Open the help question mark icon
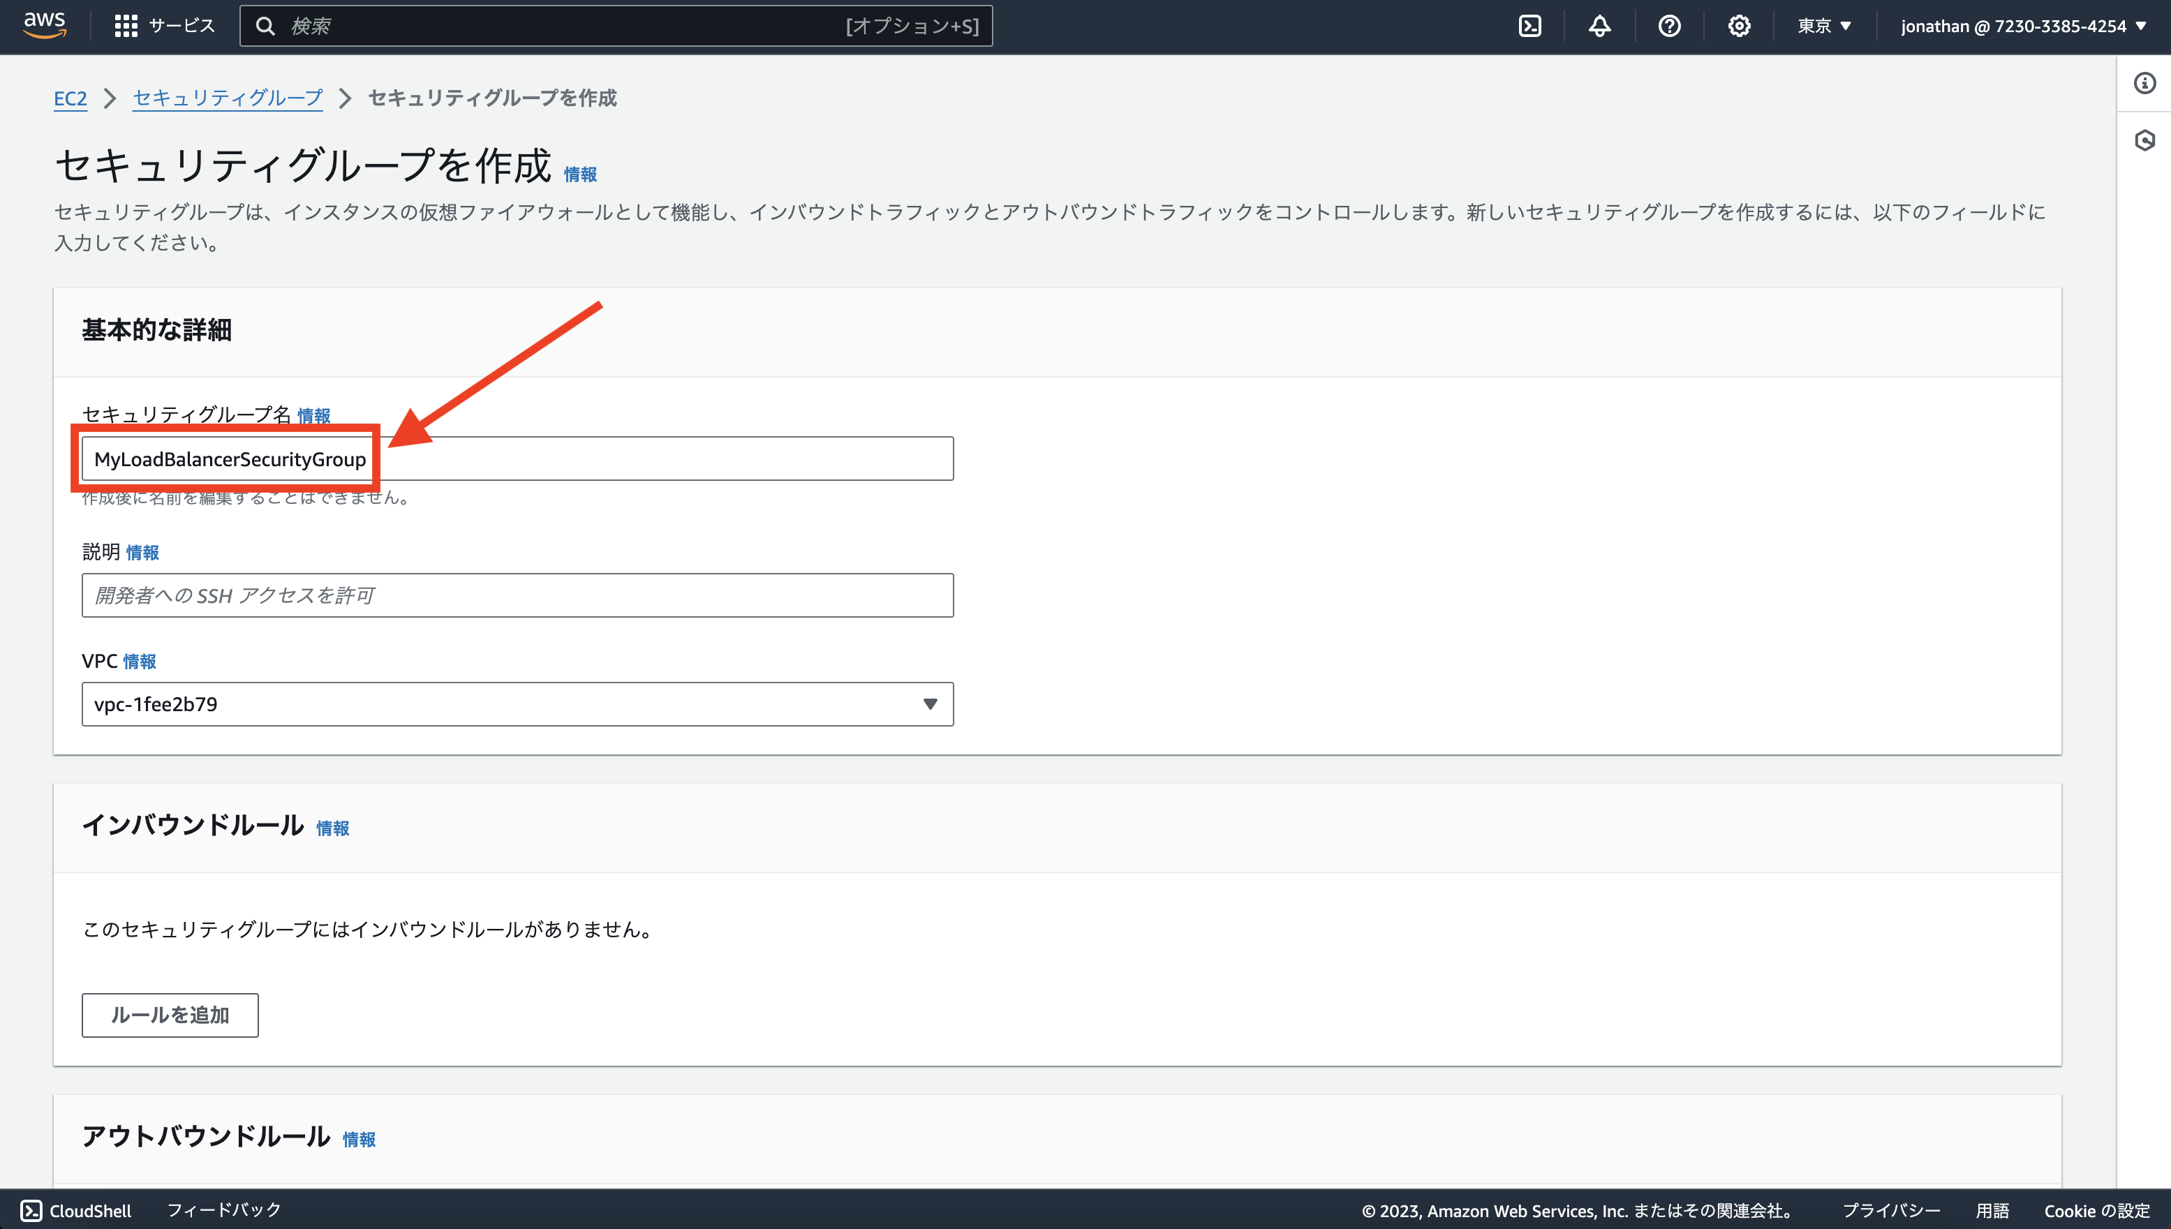 (x=1670, y=25)
